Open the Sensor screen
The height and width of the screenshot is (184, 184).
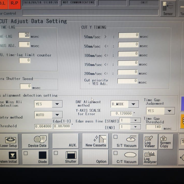[x=168, y=9]
